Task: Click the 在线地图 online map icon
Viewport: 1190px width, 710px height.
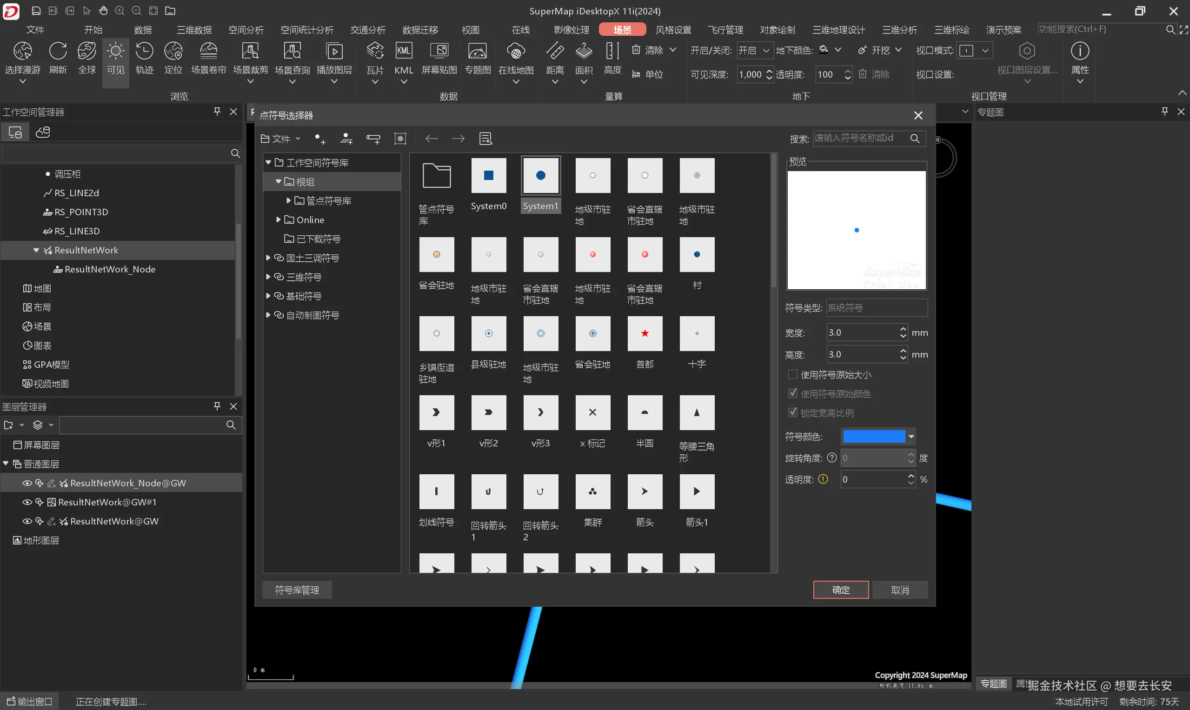Action: click(x=516, y=51)
